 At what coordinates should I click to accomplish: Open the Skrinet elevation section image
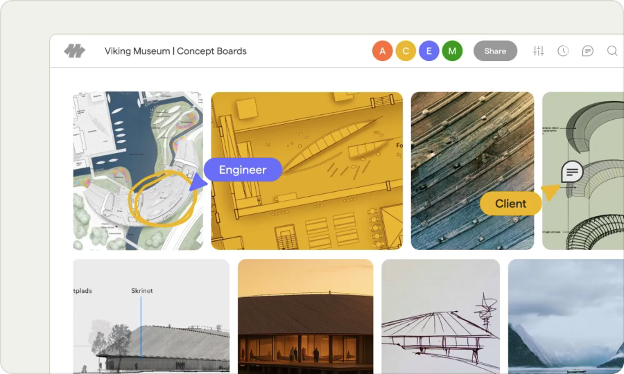(x=151, y=317)
